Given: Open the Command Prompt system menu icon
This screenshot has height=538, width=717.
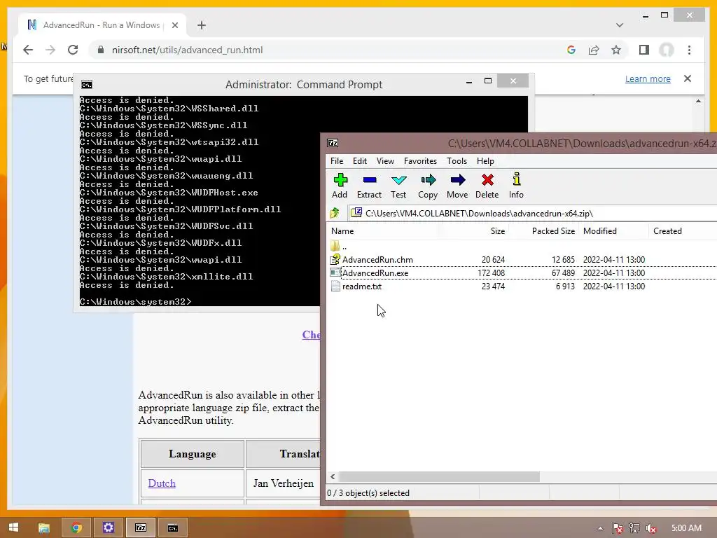Looking at the screenshot, I should pyautogui.click(x=86, y=85).
